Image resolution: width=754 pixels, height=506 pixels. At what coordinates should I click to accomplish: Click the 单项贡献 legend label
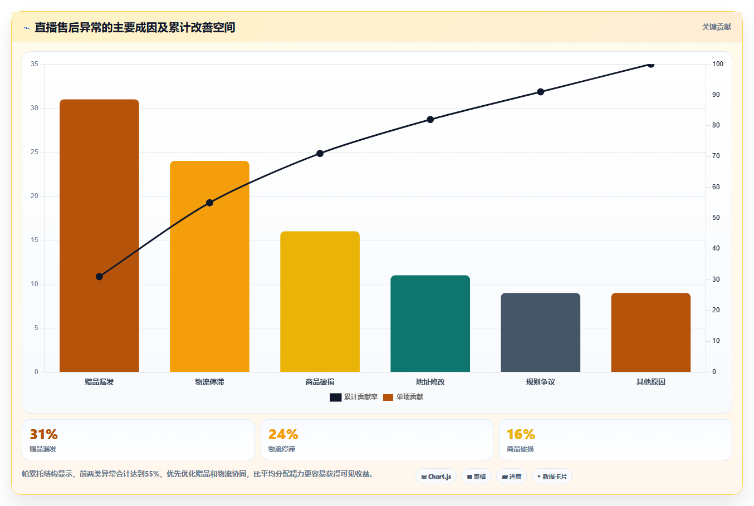pos(410,397)
